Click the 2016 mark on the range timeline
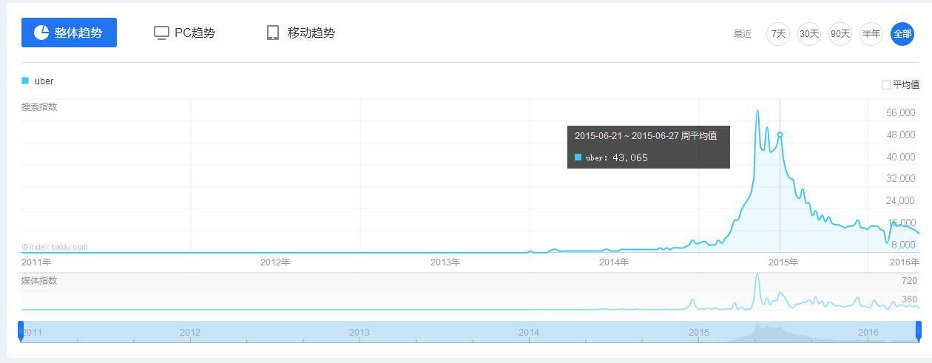Image resolution: width=932 pixels, height=363 pixels. pyautogui.click(x=868, y=333)
